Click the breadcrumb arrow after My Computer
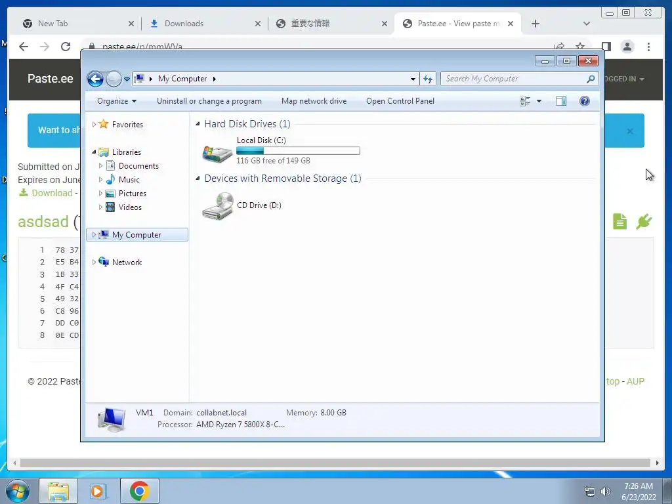 (215, 79)
